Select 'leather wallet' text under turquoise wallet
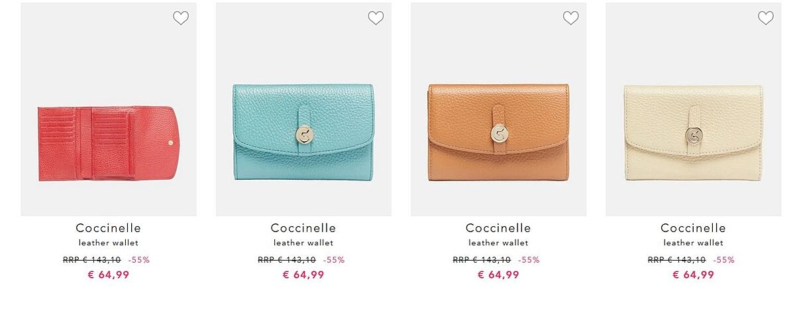 click(x=303, y=243)
